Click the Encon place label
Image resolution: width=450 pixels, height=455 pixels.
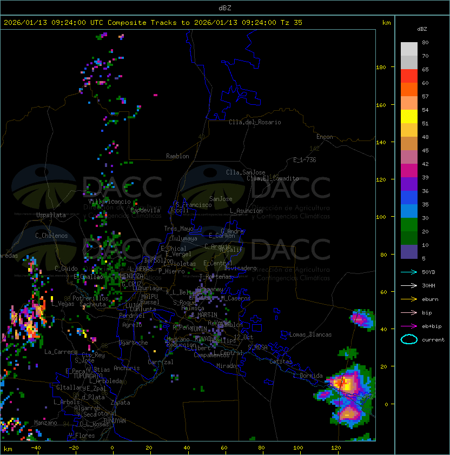[x=325, y=137]
